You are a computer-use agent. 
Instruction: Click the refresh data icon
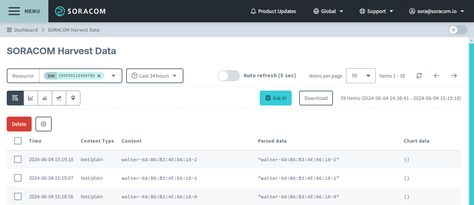coord(419,76)
